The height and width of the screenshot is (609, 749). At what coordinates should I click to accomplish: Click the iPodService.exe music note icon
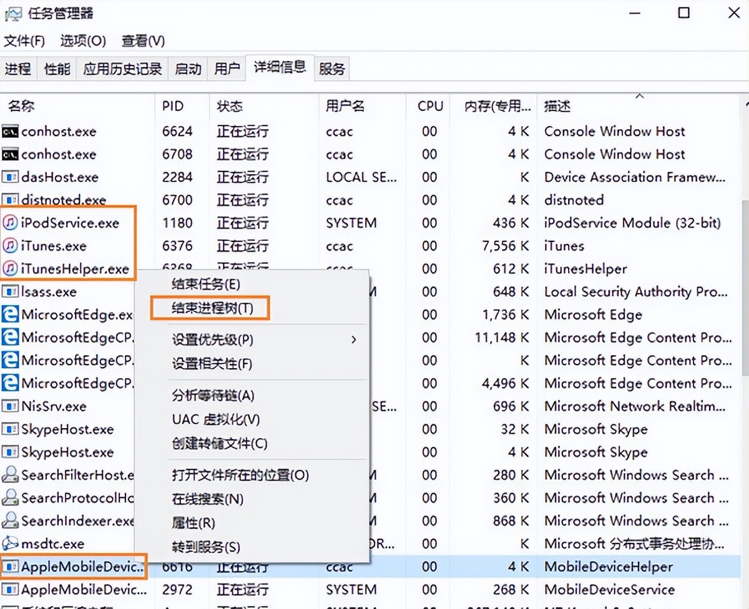(11, 223)
